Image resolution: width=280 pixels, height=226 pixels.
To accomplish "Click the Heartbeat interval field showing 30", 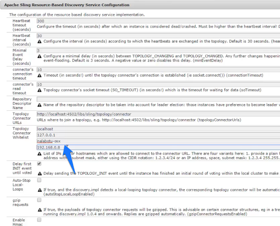I will (158, 36).
